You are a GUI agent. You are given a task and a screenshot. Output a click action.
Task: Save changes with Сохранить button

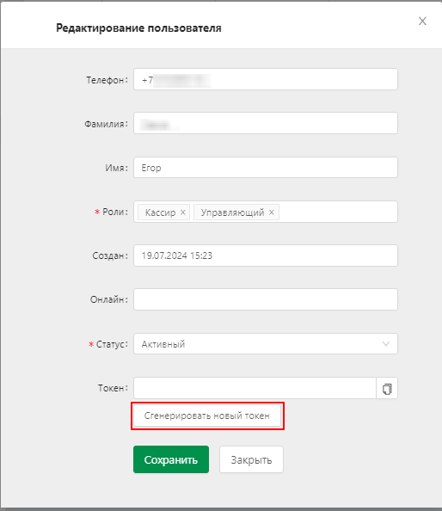(x=171, y=459)
